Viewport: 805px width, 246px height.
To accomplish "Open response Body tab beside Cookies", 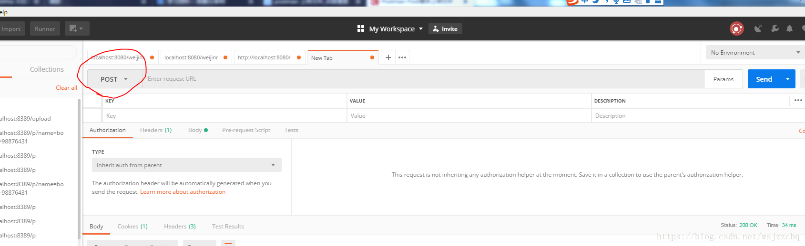I will pos(96,227).
